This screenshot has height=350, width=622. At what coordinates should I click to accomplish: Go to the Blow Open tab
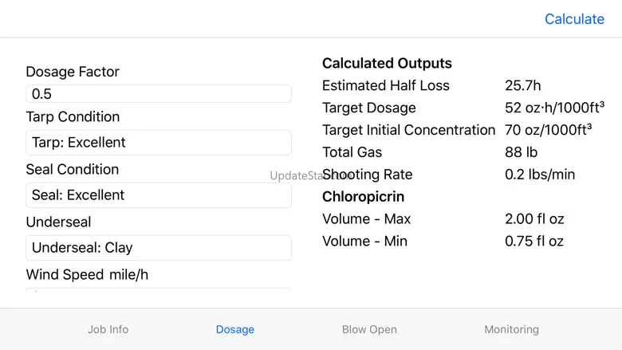click(369, 329)
